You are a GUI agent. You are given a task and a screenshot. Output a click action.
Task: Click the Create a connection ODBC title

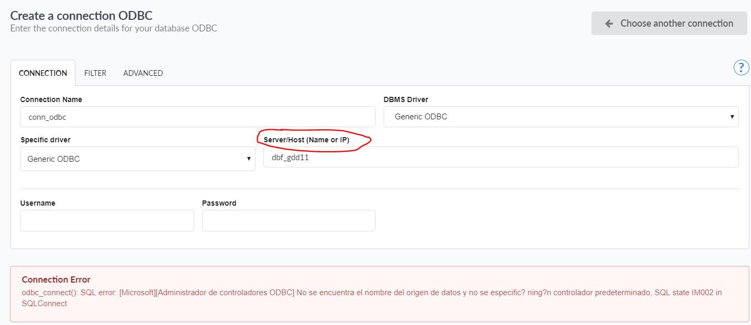point(81,16)
